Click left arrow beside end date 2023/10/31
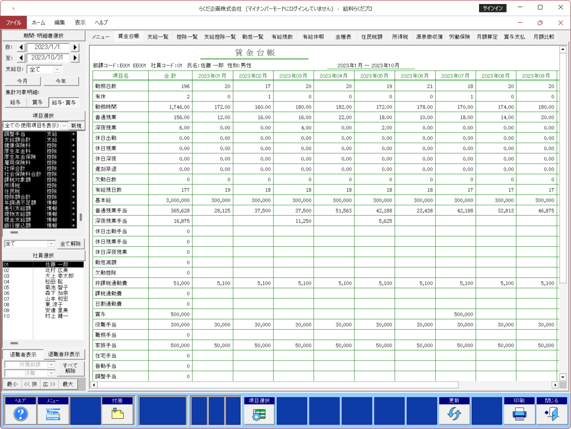Screen dimensions: 571x429 21,58
